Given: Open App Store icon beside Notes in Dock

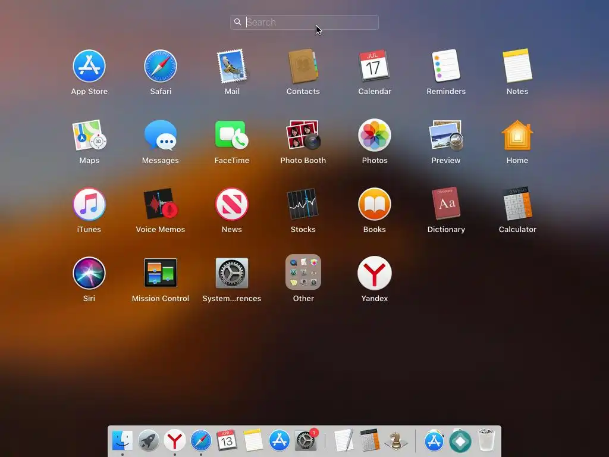Looking at the screenshot, I should (x=279, y=441).
